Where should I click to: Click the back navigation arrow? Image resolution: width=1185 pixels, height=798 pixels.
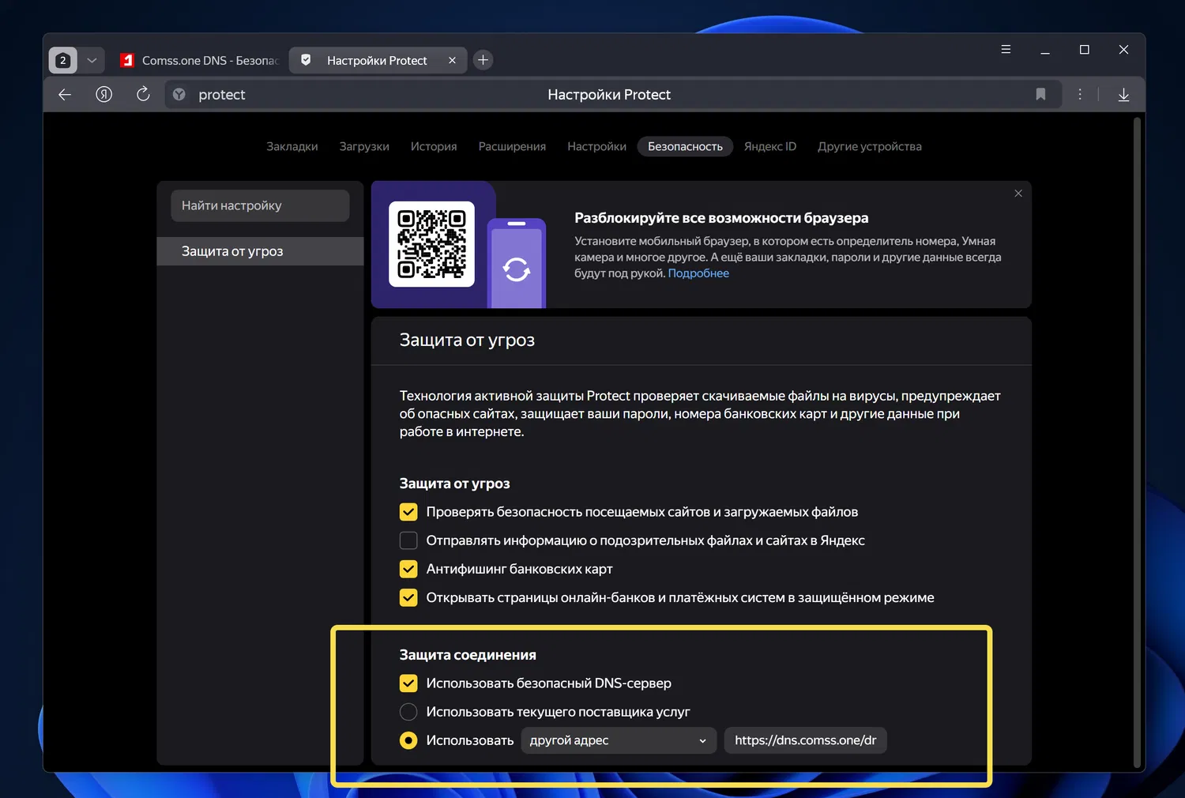[x=65, y=95]
